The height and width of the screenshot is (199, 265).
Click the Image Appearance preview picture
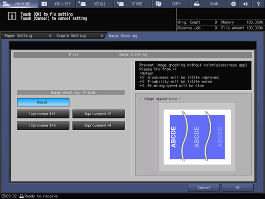click(197, 137)
